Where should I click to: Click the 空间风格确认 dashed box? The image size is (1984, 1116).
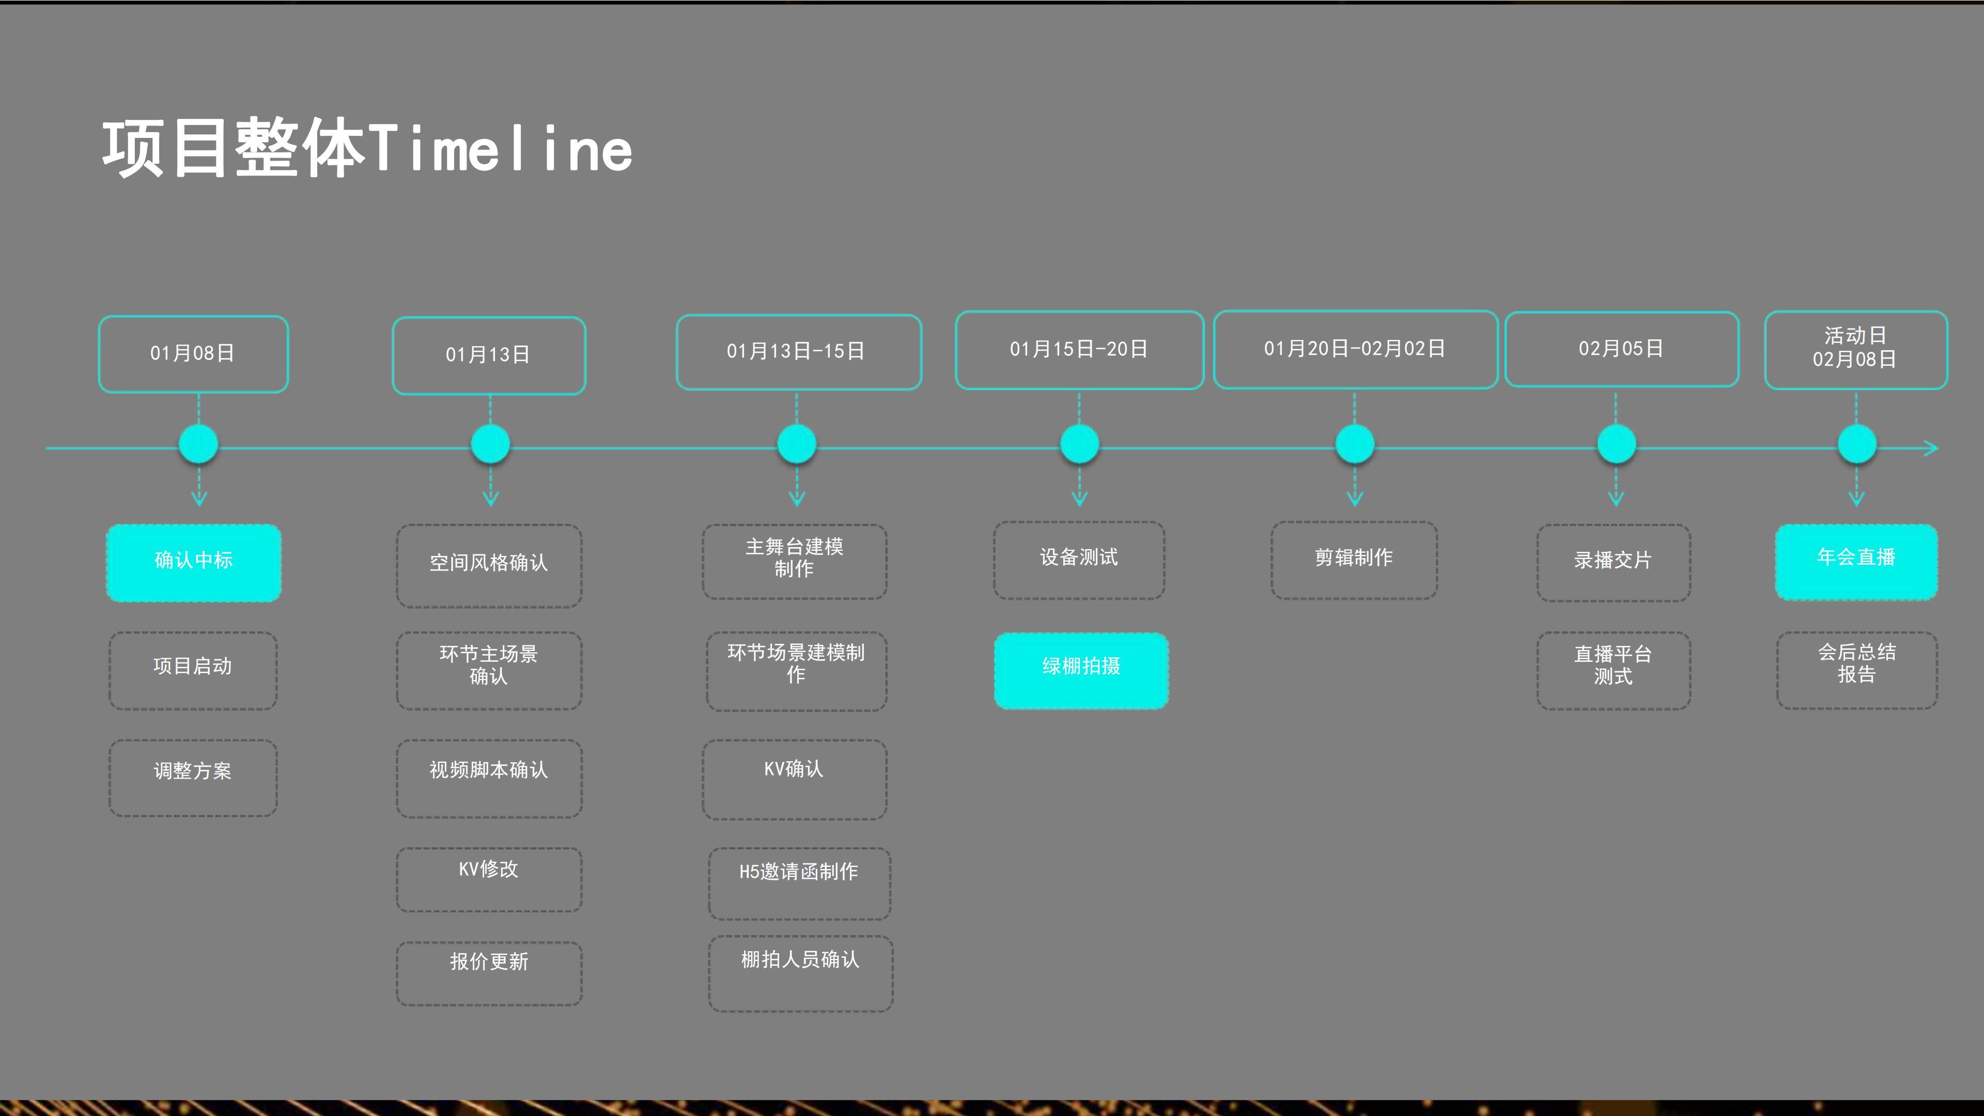pos(489,566)
